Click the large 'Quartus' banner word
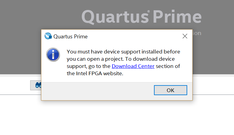Image resolution: width=234 pixels, height=135 pixels. tap(114, 17)
